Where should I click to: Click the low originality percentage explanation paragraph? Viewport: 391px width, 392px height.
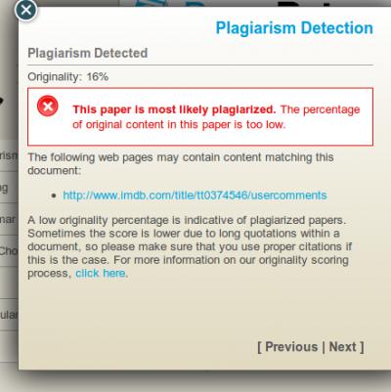click(x=190, y=246)
